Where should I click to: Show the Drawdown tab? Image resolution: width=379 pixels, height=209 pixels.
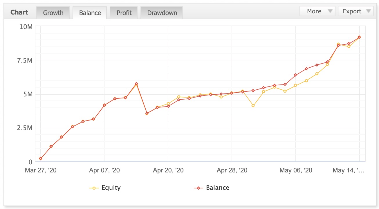click(x=162, y=13)
